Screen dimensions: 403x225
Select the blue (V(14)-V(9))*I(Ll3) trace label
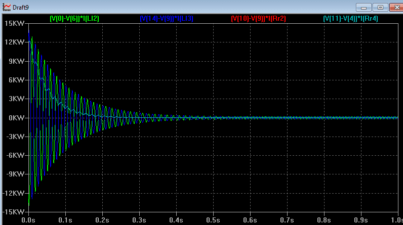pos(167,19)
